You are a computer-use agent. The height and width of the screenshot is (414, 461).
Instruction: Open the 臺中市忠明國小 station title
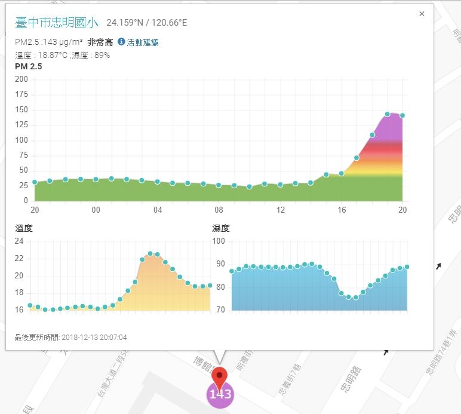coord(56,23)
